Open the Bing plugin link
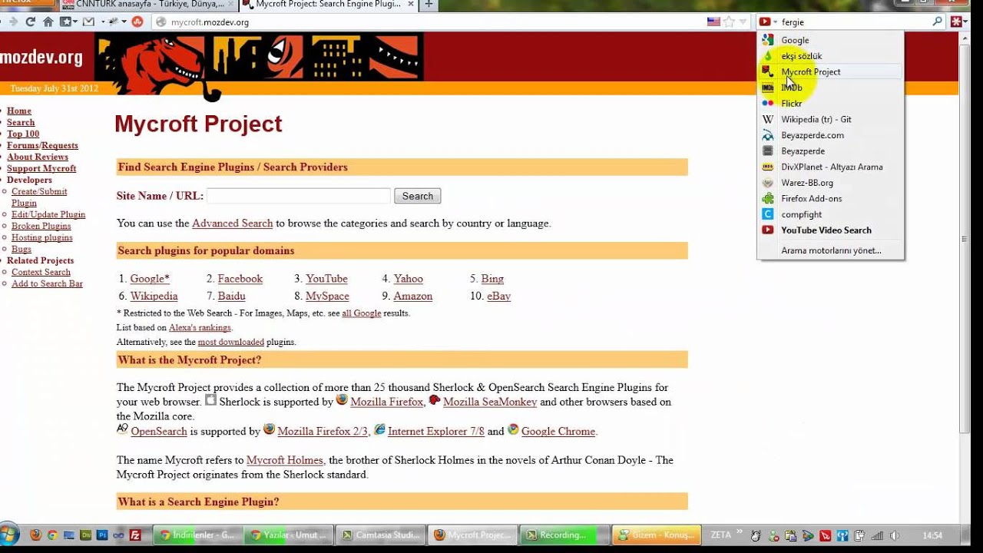The image size is (983, 553). tap(492, 279)
